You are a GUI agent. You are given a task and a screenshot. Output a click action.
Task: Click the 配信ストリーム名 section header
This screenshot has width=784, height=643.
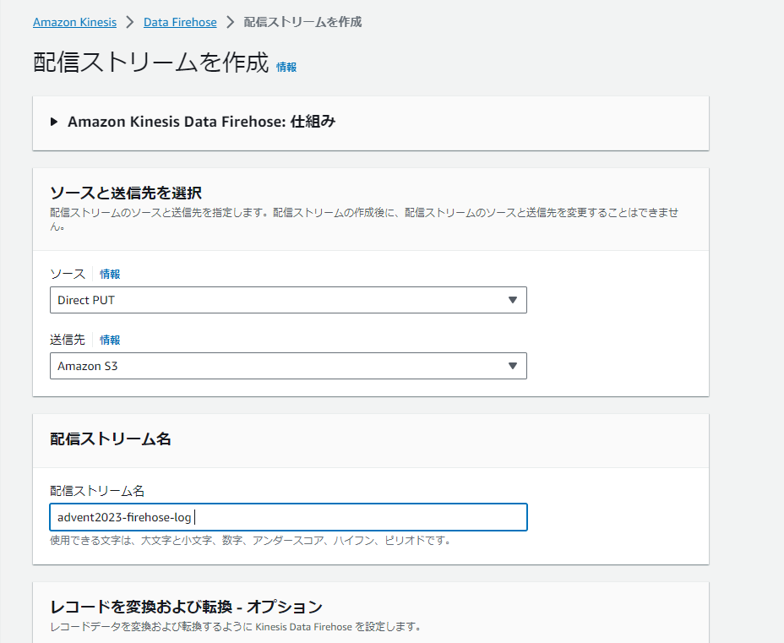click(x=111, y=440)
